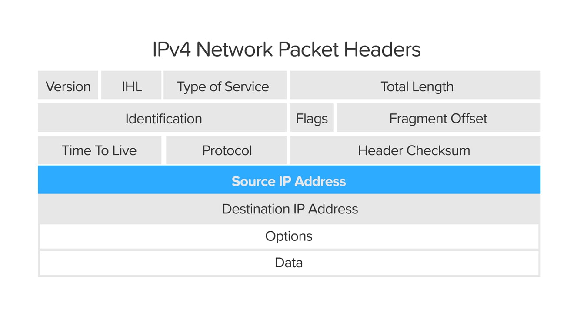Click the Type of Service field

point(223,86)
